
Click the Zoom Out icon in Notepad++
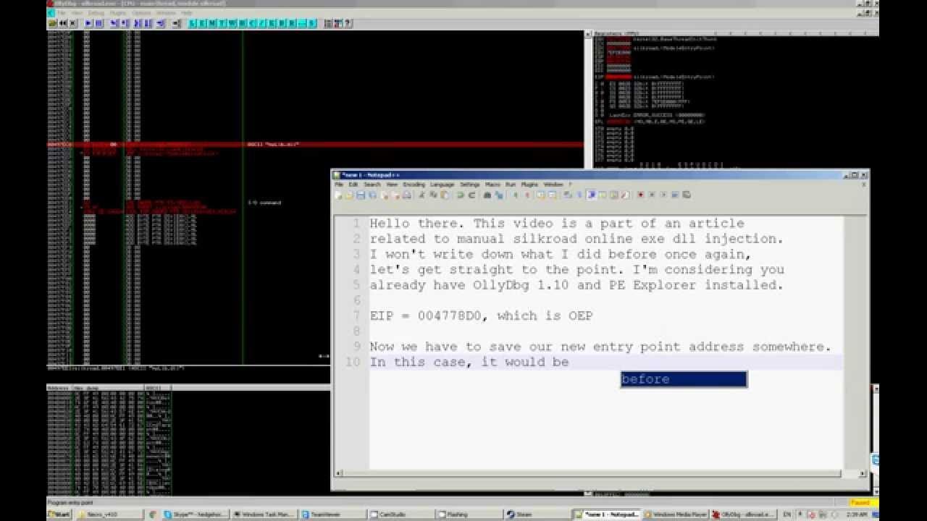click(x=527, y=195)
